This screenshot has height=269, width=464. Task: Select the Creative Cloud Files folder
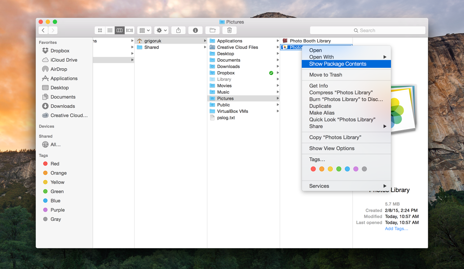coord(244,47)
